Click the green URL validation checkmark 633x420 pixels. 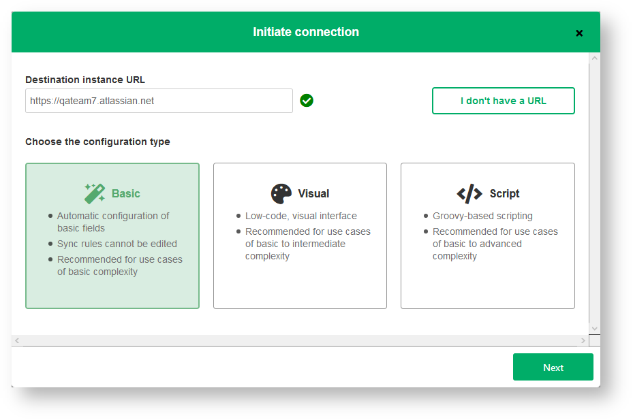(x=307, y=101)
